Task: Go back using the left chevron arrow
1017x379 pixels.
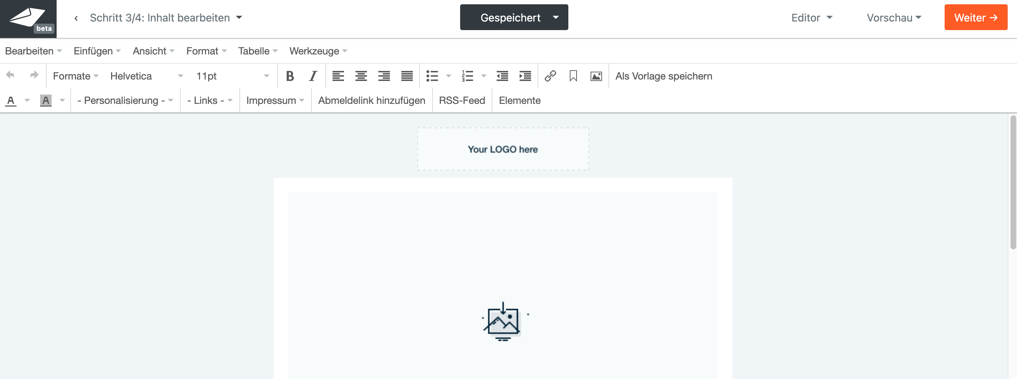Action: click(x=76, y=18)
